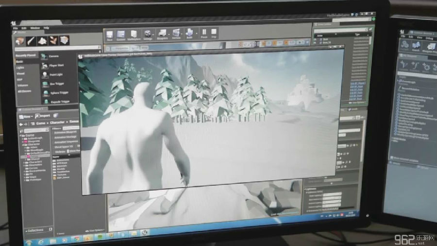Collapse the Collections section
The height and width of the screenshot is (246, 437).
pos(27,231)
